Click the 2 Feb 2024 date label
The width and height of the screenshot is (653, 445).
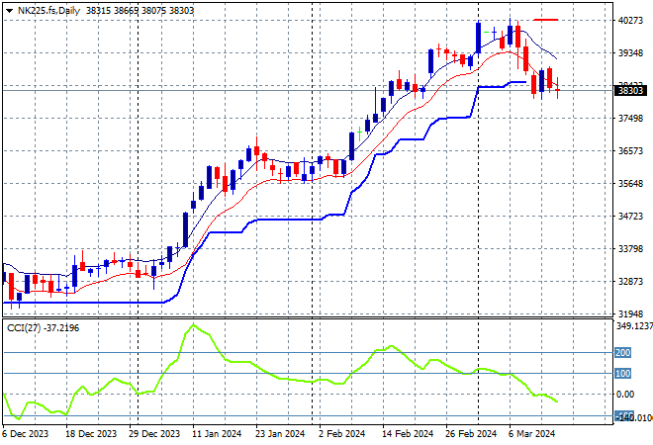pyautogui.click(x=342, y=434)
